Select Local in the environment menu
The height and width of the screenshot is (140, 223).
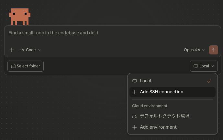pyautogui.click(x=173, y=81)
